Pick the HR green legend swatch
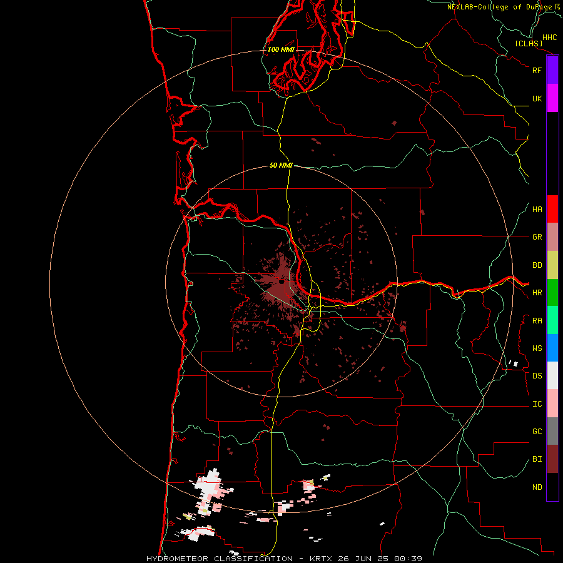This screenshot has width=563, height=563. [552, 293]
